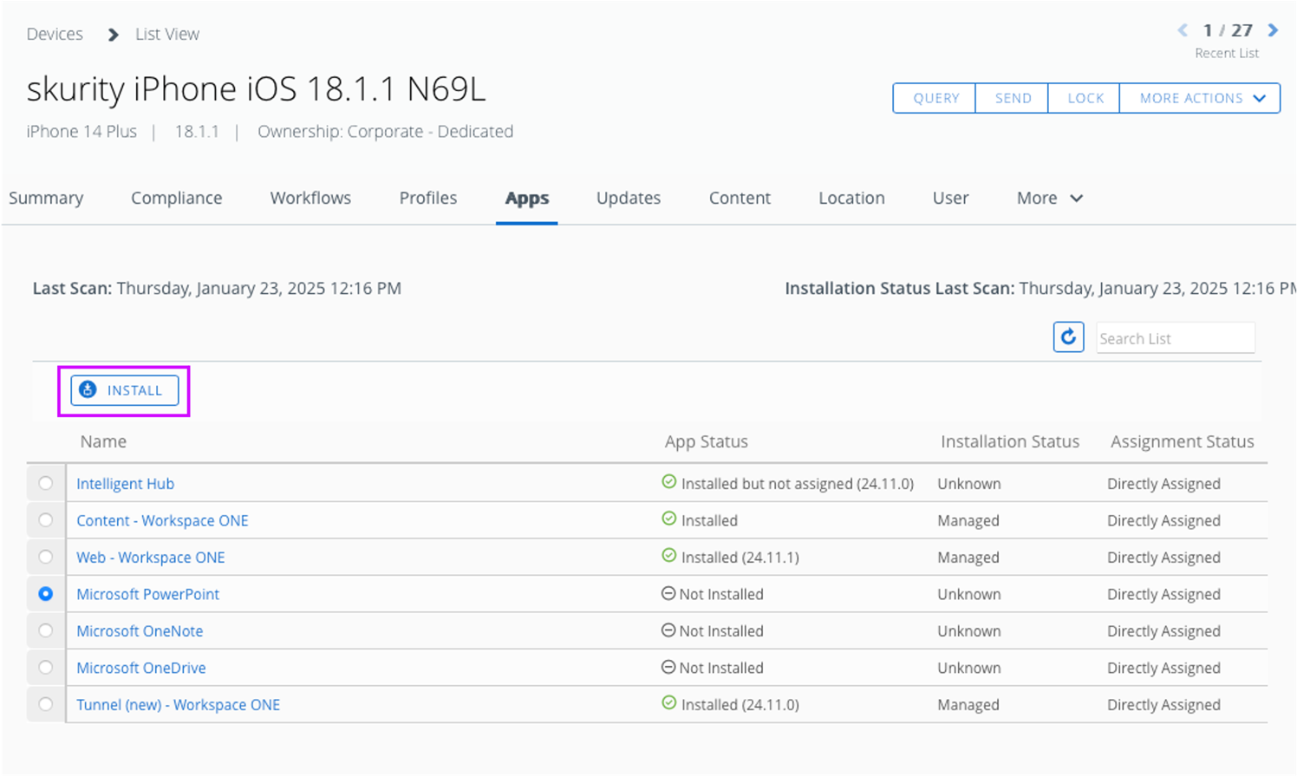This screenshot has width=1297, height=777.
Task: Click the refresh list icon
Action: pos(1068,336)
